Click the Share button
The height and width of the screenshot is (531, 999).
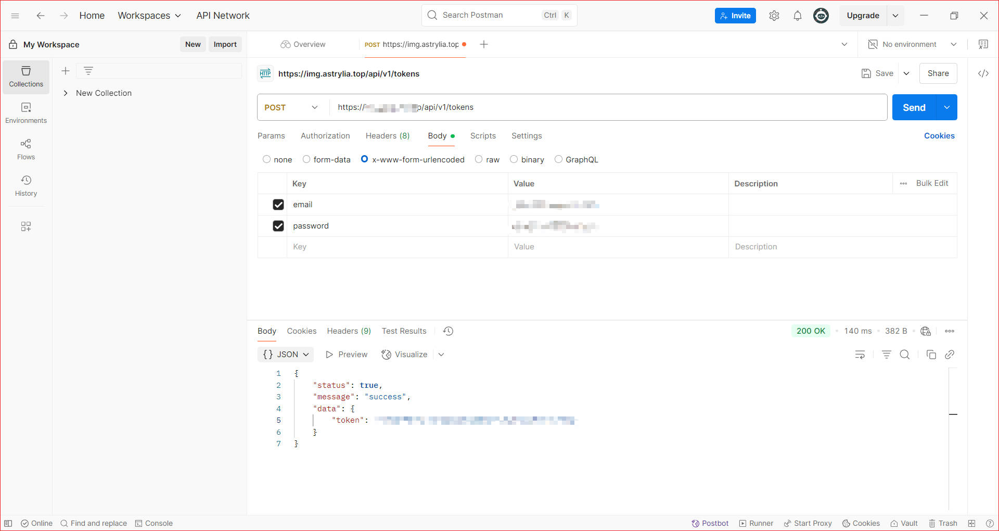[x=938, y=73]
